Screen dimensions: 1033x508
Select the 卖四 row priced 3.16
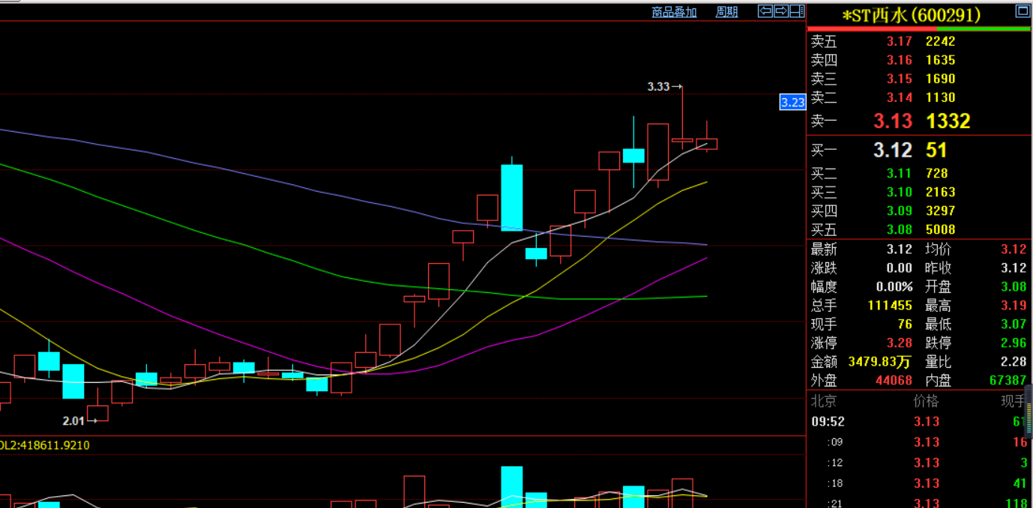pyautogui.click(x=919, y=60)
